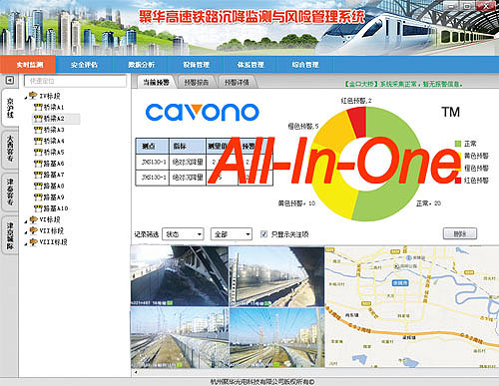The image size is (499, 386).
Task: Expand the VIII标段 tree node arrow
Action: pyautogui.click(x=26, y=243)
